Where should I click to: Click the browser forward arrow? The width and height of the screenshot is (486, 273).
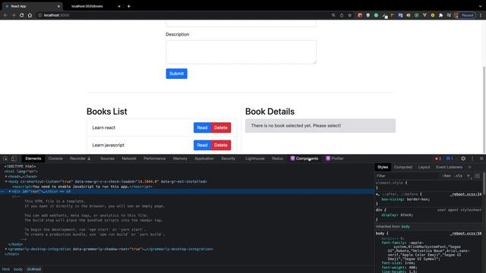[x=14, y=15]
